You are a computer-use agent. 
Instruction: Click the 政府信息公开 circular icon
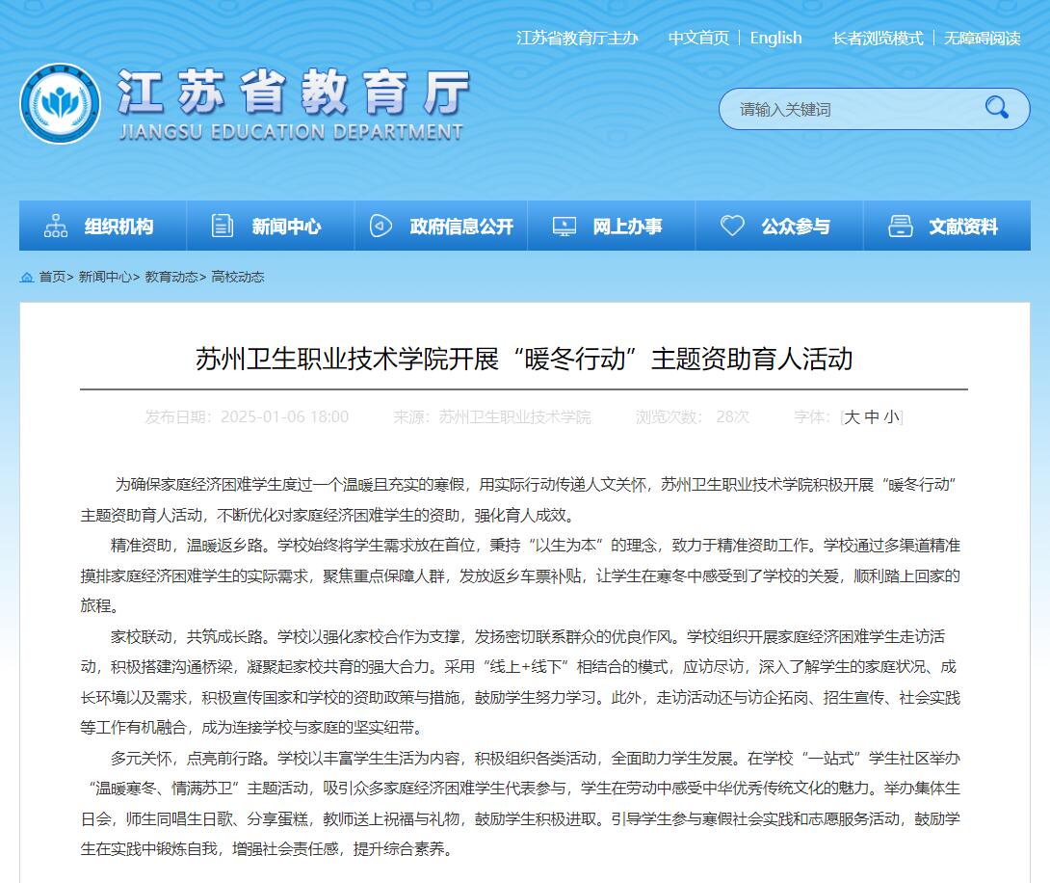pos(381,226)
